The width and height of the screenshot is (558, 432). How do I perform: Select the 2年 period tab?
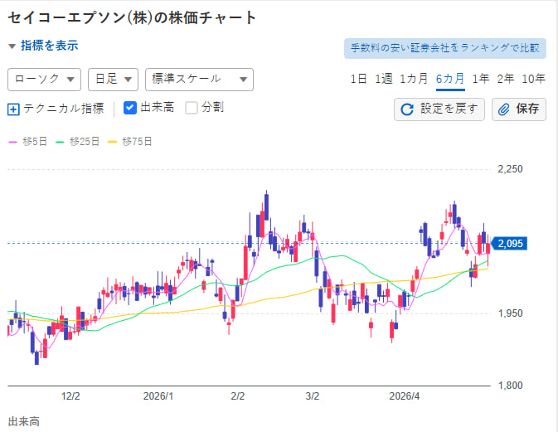click(505, 79)
